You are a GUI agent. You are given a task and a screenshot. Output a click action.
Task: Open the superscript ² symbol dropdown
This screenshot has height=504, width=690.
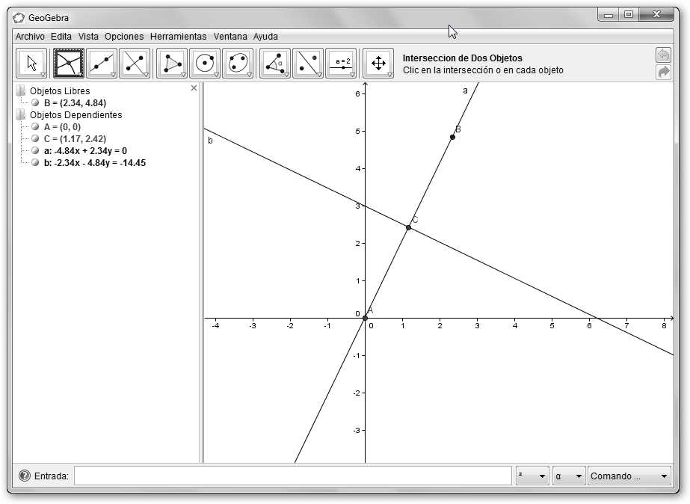[532, 476]
